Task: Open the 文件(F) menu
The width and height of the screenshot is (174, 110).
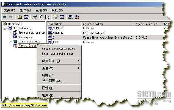Action: 9,10
